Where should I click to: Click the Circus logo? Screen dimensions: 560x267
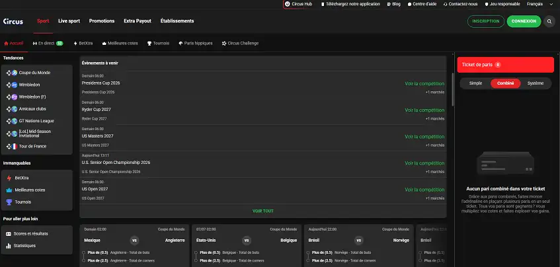13,21
